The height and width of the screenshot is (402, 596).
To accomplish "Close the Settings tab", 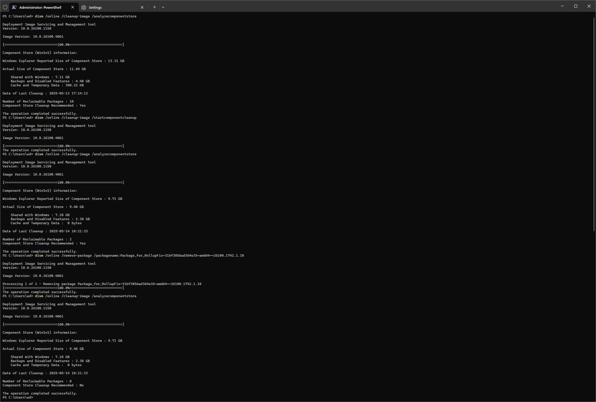I will point(142,7).
